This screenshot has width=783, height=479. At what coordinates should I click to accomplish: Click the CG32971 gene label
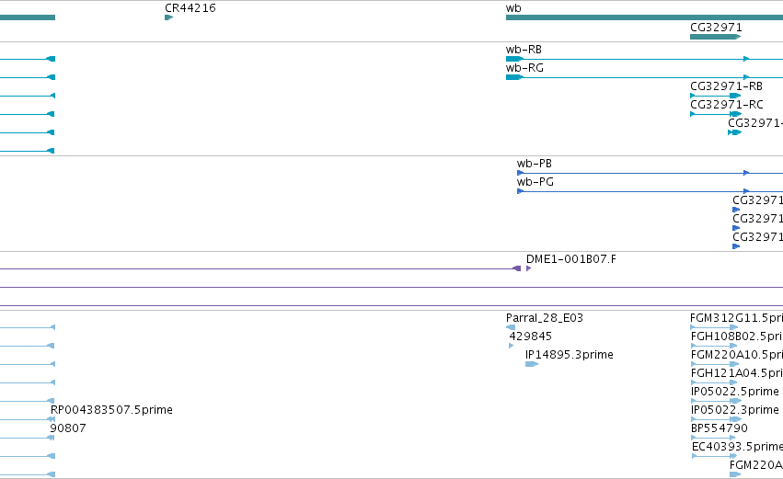(x=716, y=28)
